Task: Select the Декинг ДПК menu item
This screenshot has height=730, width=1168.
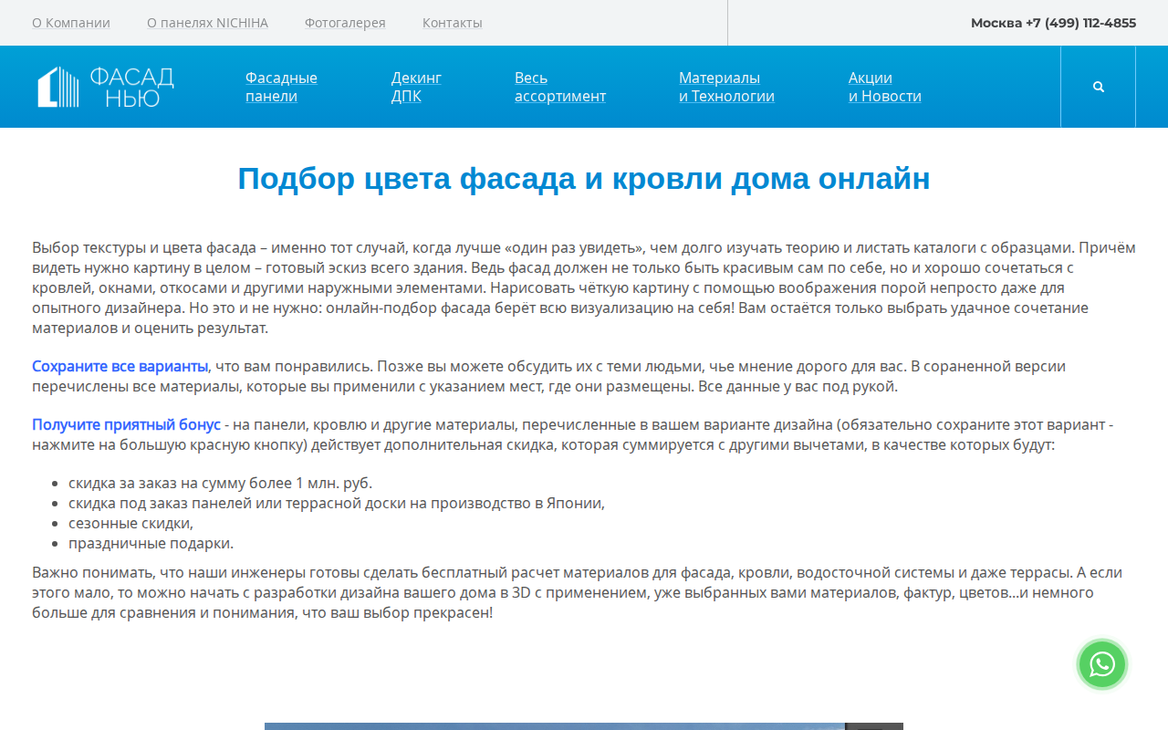Action: pos(416,87)
